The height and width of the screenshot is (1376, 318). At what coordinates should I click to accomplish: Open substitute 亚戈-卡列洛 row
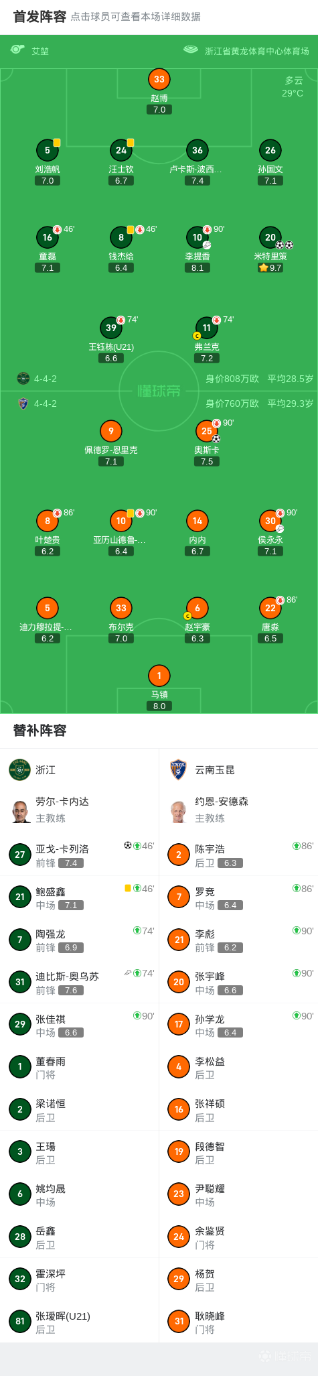[x=79, y=855]
